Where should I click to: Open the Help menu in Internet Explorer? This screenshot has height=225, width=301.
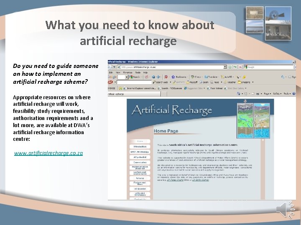145,72
